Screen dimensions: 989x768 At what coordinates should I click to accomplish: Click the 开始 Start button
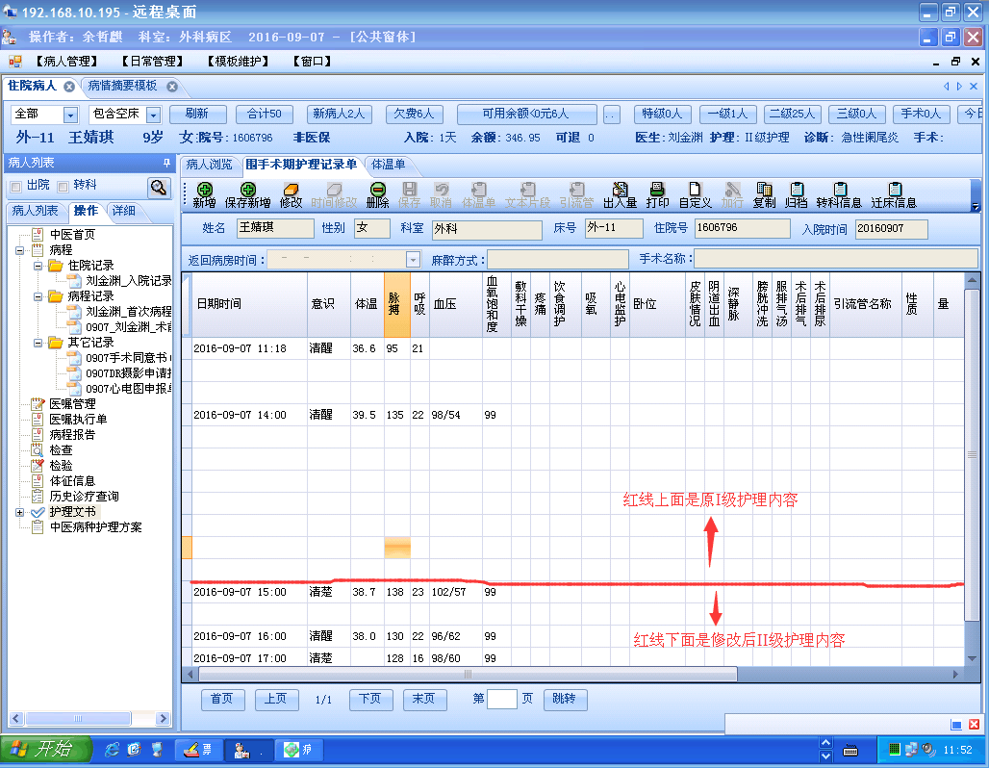click(x=46, y=750)
